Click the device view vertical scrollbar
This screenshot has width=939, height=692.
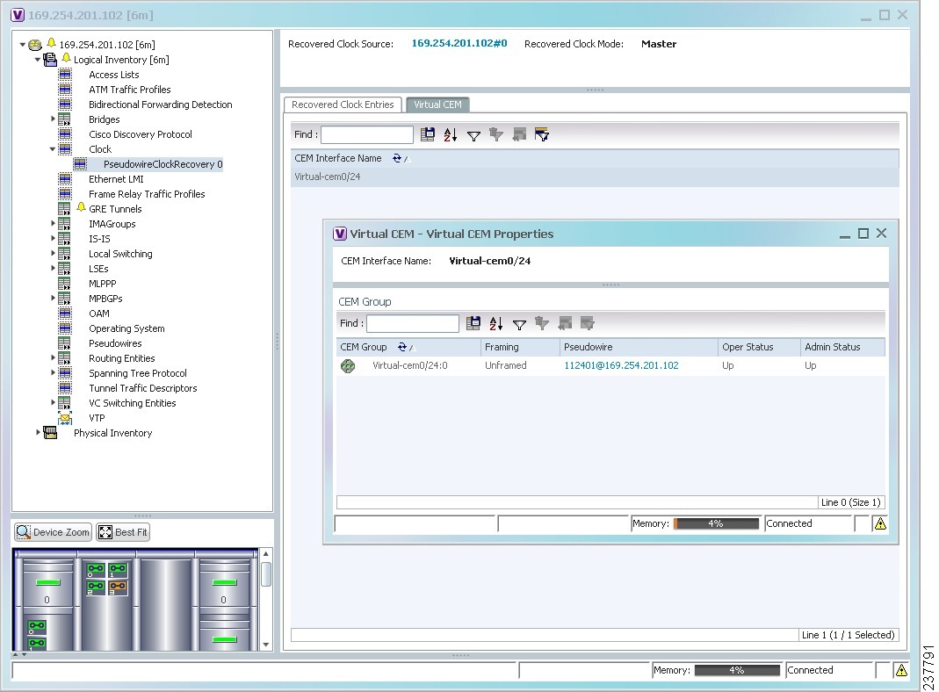pyautogui.click(x=266, y=599)
